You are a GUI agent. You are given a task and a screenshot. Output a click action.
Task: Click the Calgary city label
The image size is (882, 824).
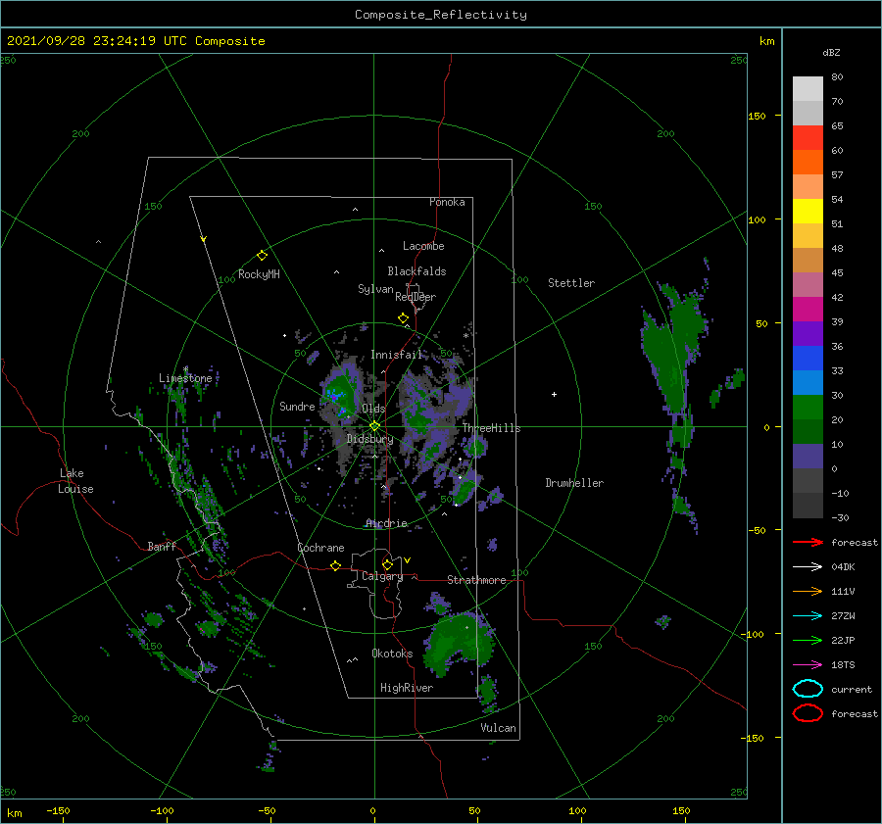click(382, 576)
